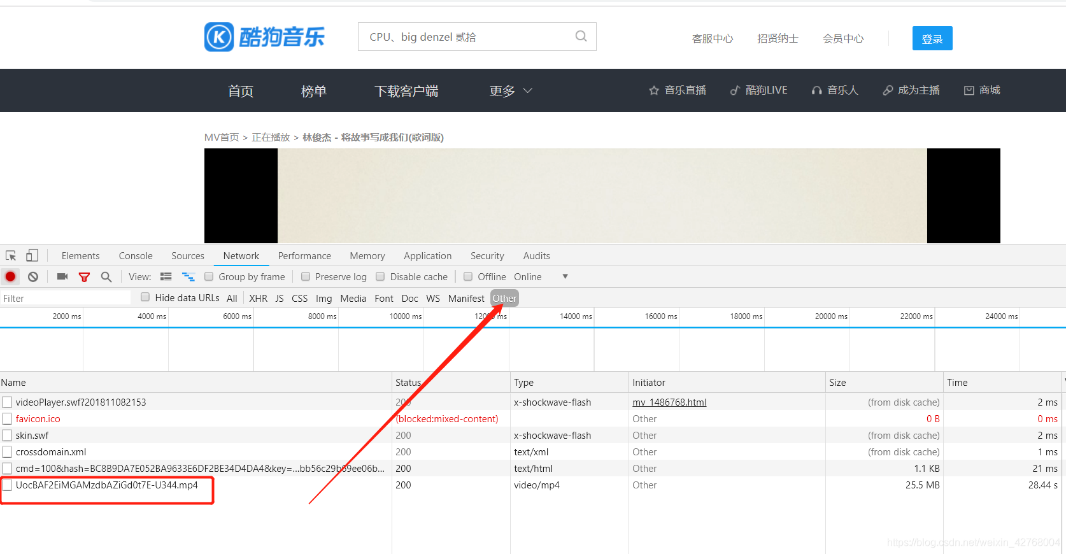
Task: Click file icon of the .mp4 row
Action: click(x=7, y=485)
